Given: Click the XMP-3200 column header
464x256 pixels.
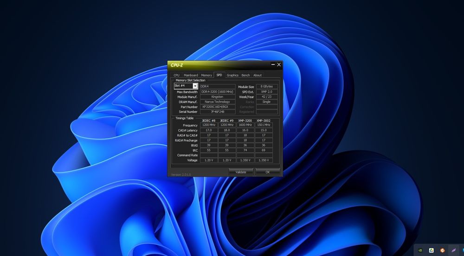Looking at the screenshot, I should [245, 121].
